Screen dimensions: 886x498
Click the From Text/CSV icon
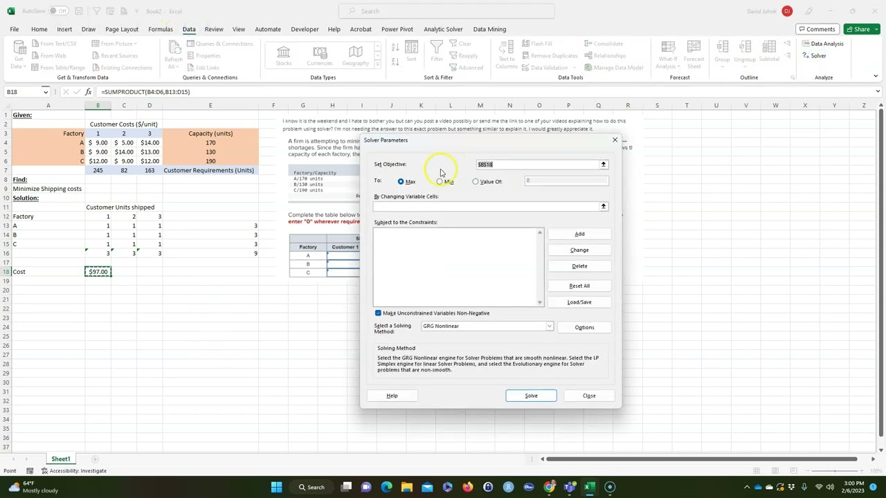(35, 44)
